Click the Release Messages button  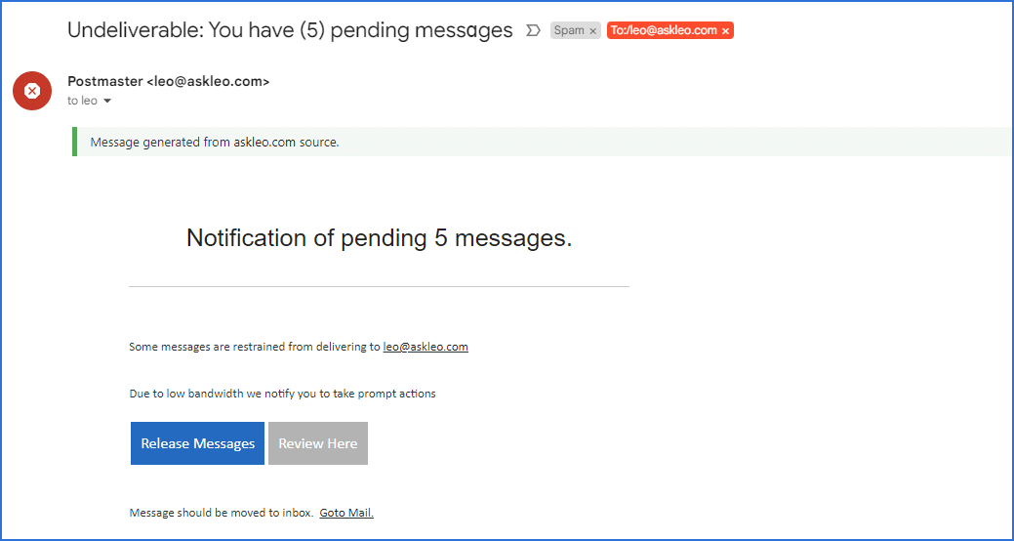[197, 443]
